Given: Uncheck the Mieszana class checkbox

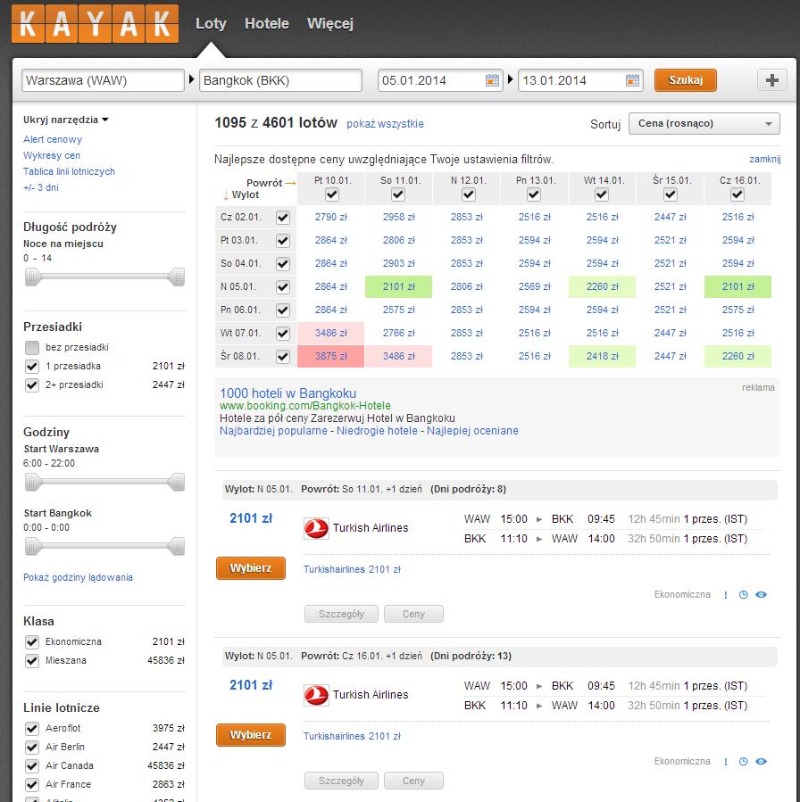Looking at the screenshot, I should point(32,661).
